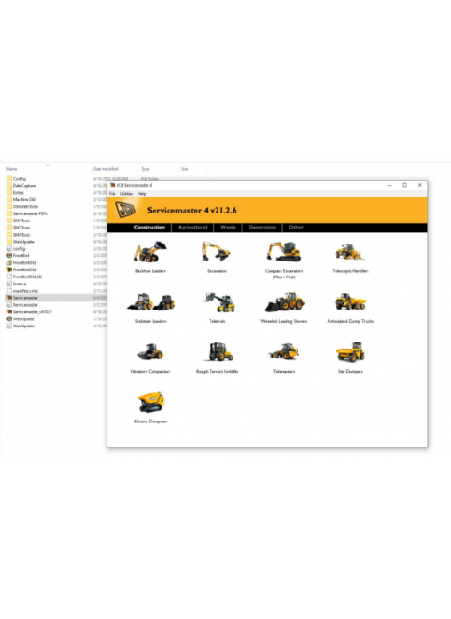Switch to the Agricultural tab
451x619 pixels.
pos(193,228)
